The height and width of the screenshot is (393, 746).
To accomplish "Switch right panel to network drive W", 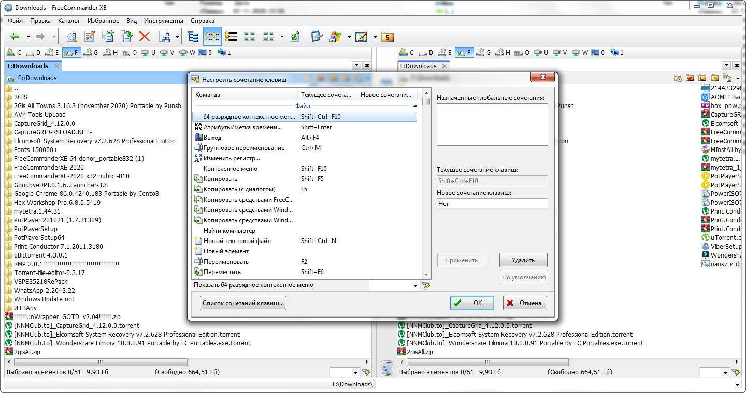I will click(x=580, y=52).
